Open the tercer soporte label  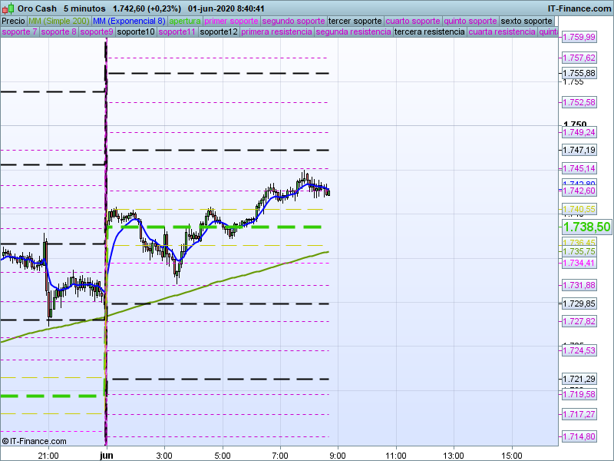pyautogui.click(x=355, y=22)
